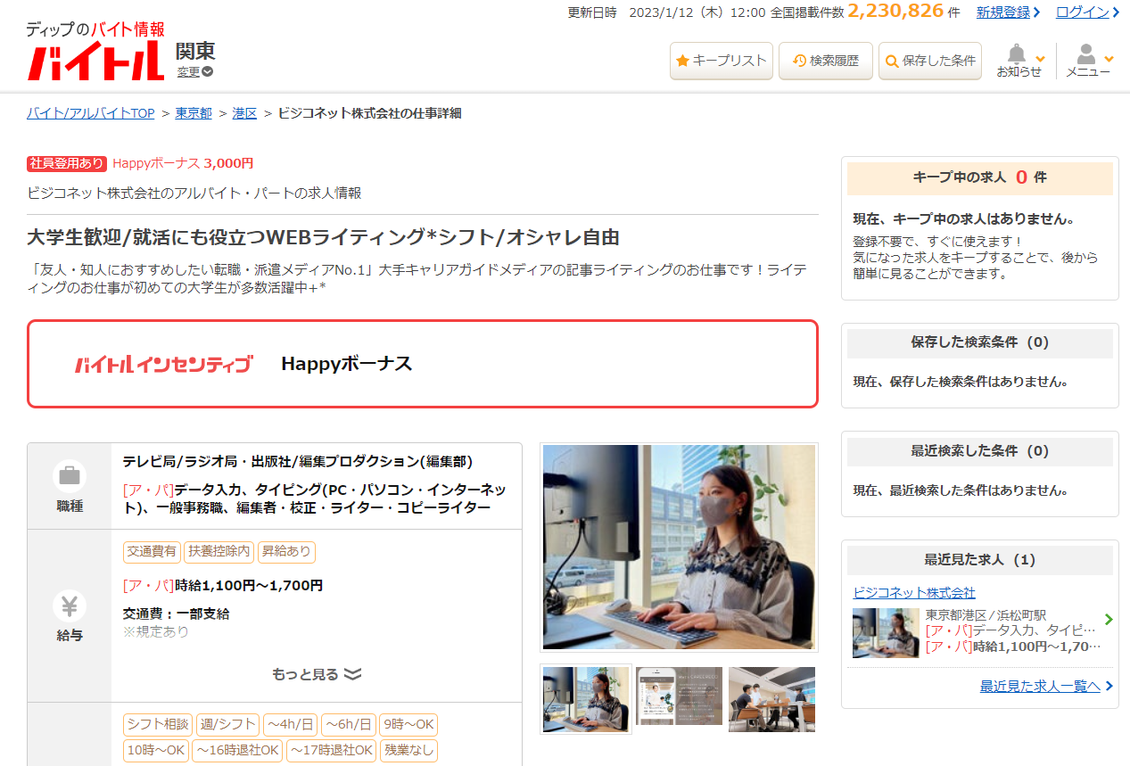The width and height of the screenshot is (1130, 766).
Task: Go to バイト/アルバイトTOP breadcrumb
Action: point(91,113)
